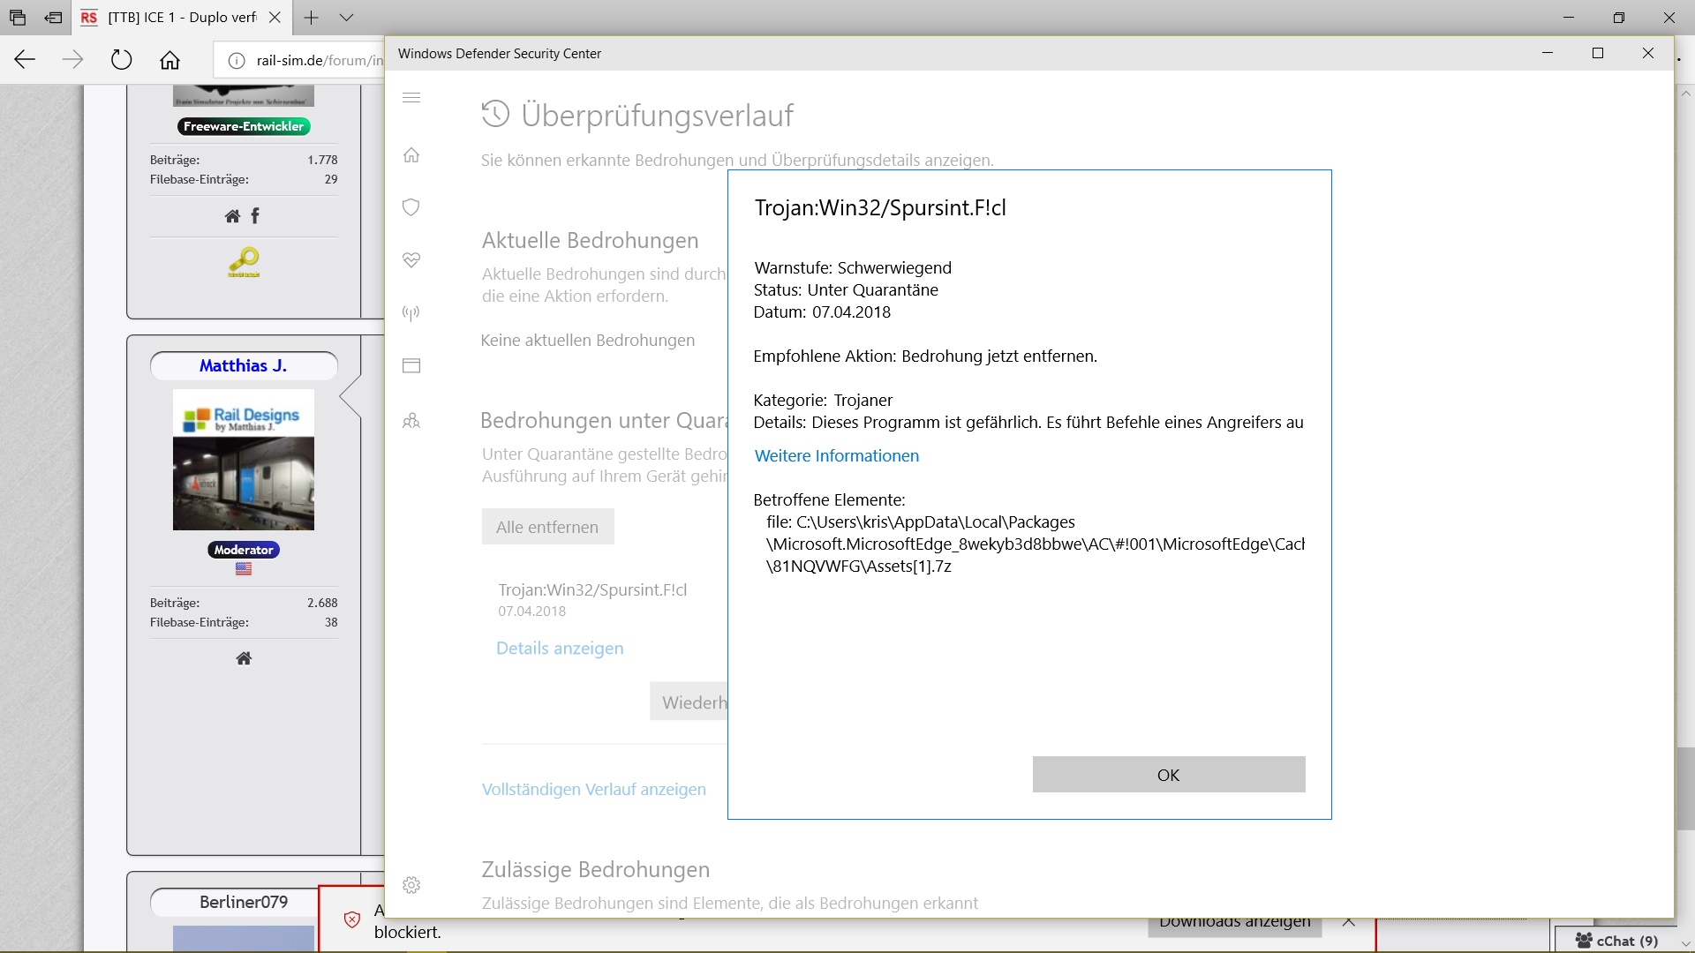Open Weitere Informationen link
Viewport: 1695px width, 953px height.
click(837, 456)
